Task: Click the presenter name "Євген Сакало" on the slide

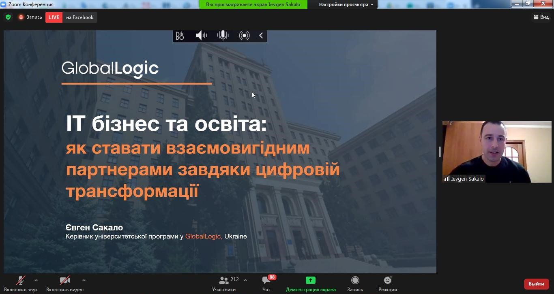Action: pos(94,227)
